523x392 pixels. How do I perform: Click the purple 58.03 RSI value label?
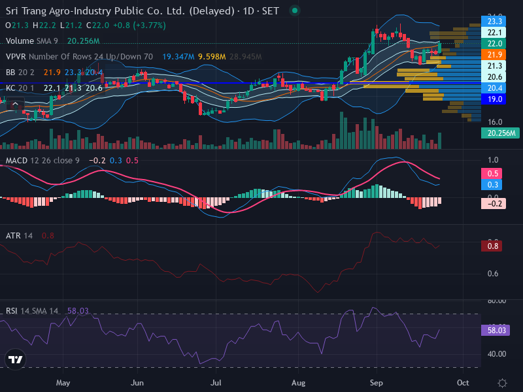496,330
